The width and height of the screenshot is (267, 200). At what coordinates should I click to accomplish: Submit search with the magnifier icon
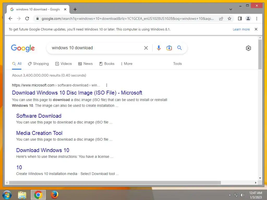click(179, 48)
